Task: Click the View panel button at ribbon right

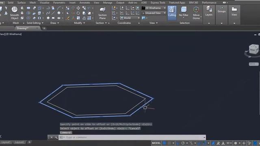Action: [234, 11]
